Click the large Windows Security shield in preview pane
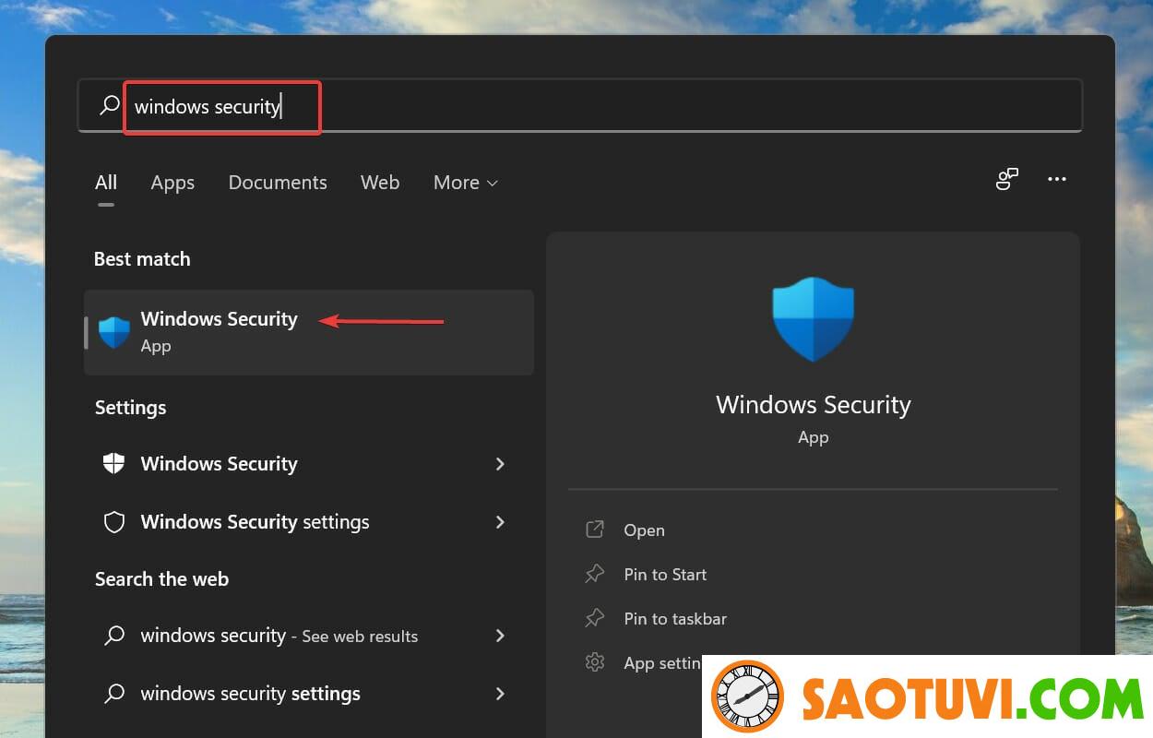 tap(813, 319)
